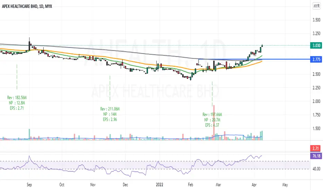
Task: Click the 1.500 price axis label
Action: coord(316,129)
